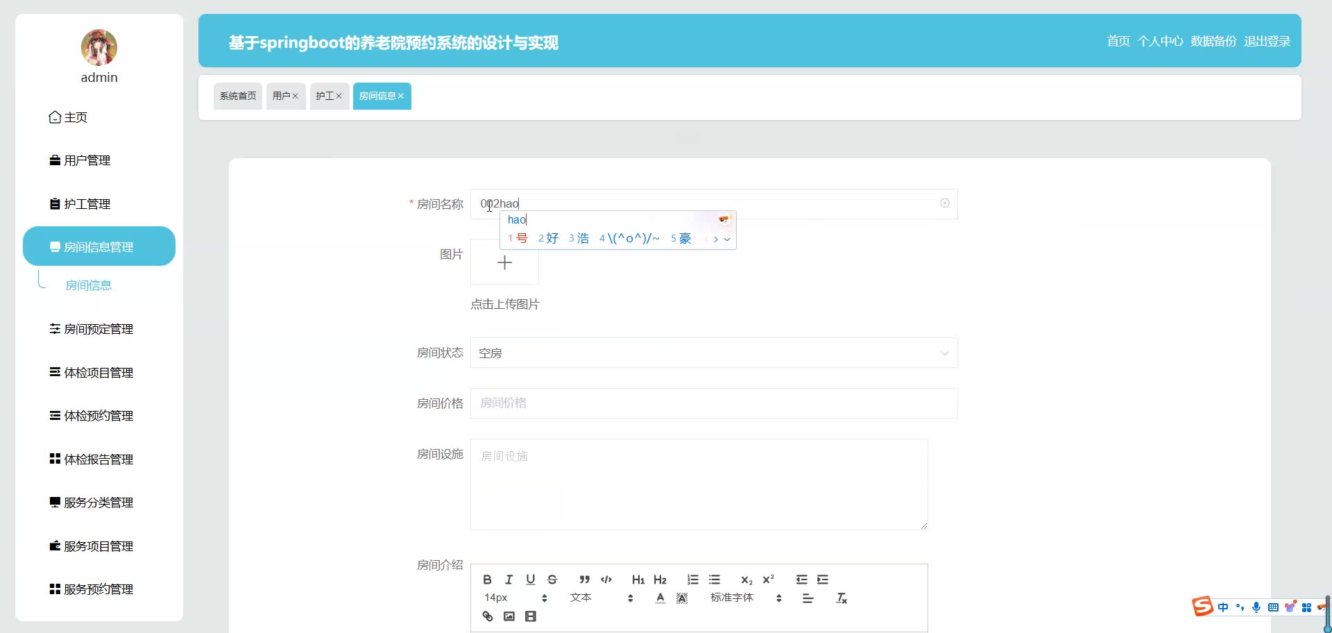
Task: Apply subscript formatting
Action: (x=746, y=580)
